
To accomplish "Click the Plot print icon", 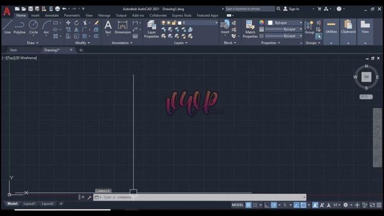I will [x=58, y=9].
